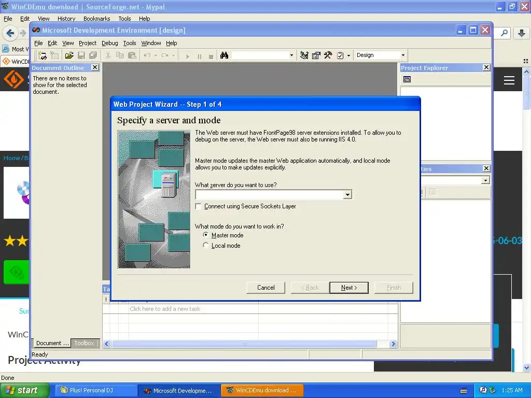
Task: Click the clock showing 1:25 AM
Action: point(512,390)
